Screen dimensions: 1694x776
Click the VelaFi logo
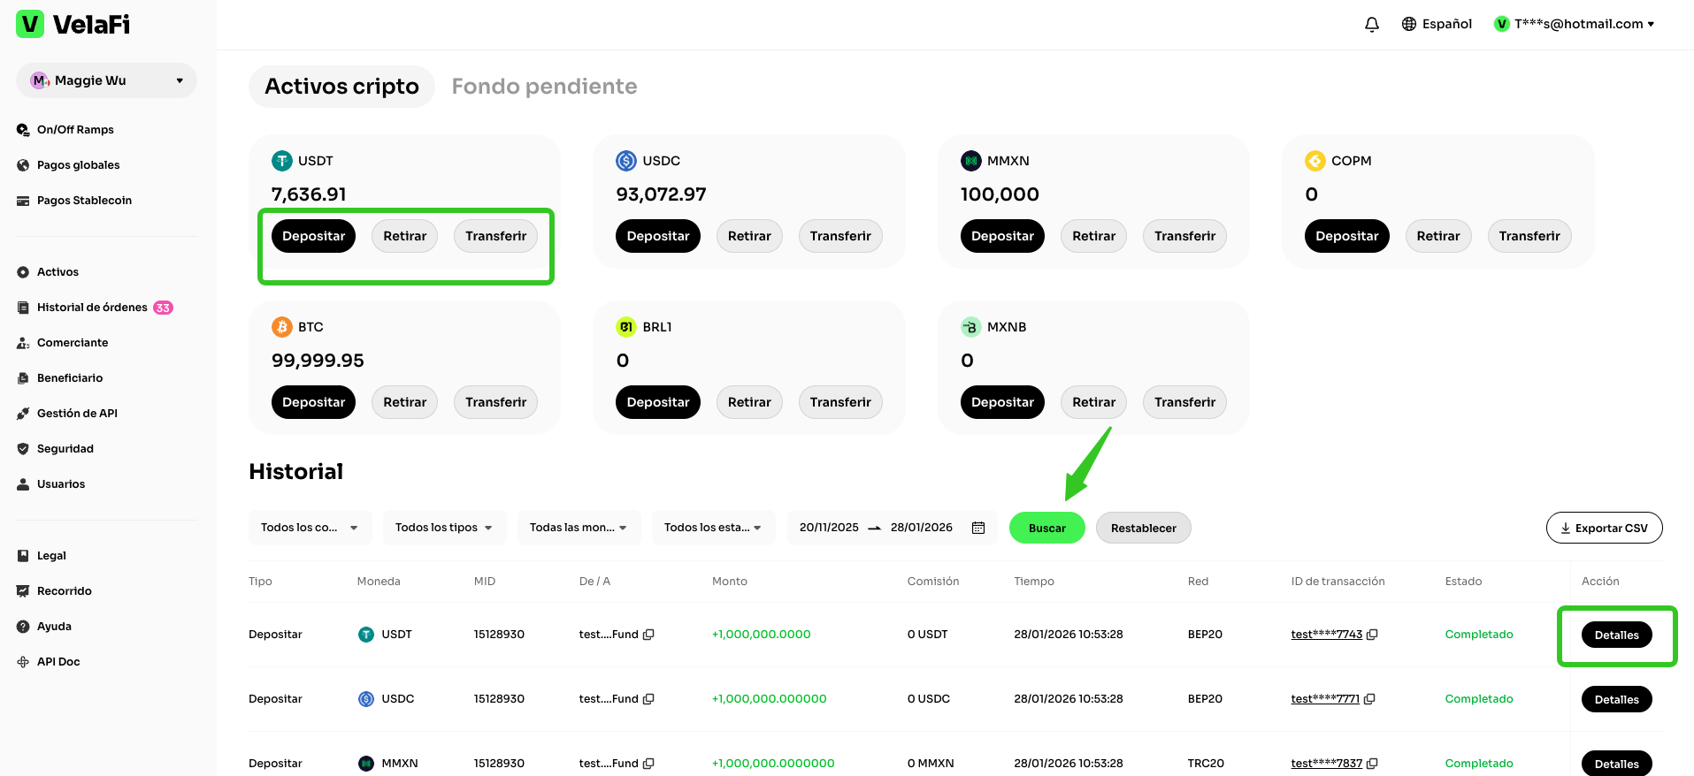coord(73,25)
